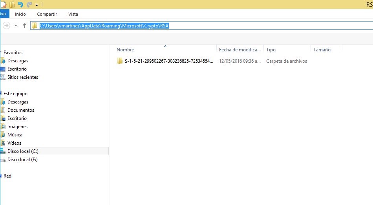Open Documentos in navigation pane

[x=21, y=110]
